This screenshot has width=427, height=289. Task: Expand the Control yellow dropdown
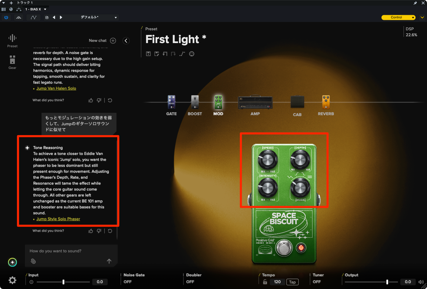(398, 18)
